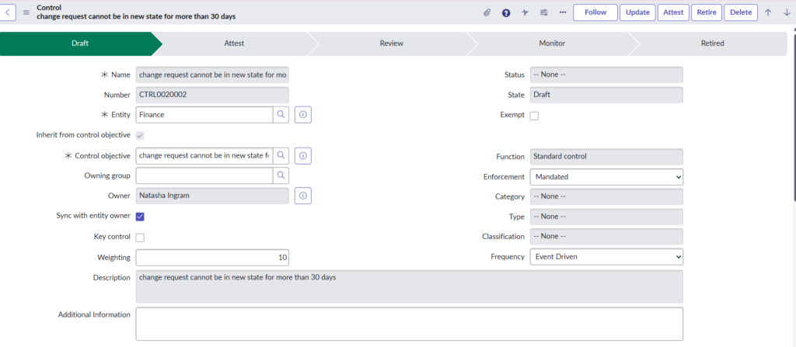Image resolution: width=796 pixels, height=347 pixels.
Task: Expand the Enforcement dropdown
Action: tap(606, 177)
